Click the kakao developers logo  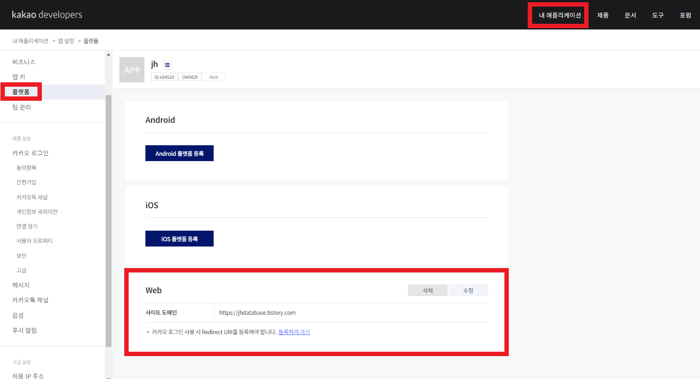tap(47, 15)
